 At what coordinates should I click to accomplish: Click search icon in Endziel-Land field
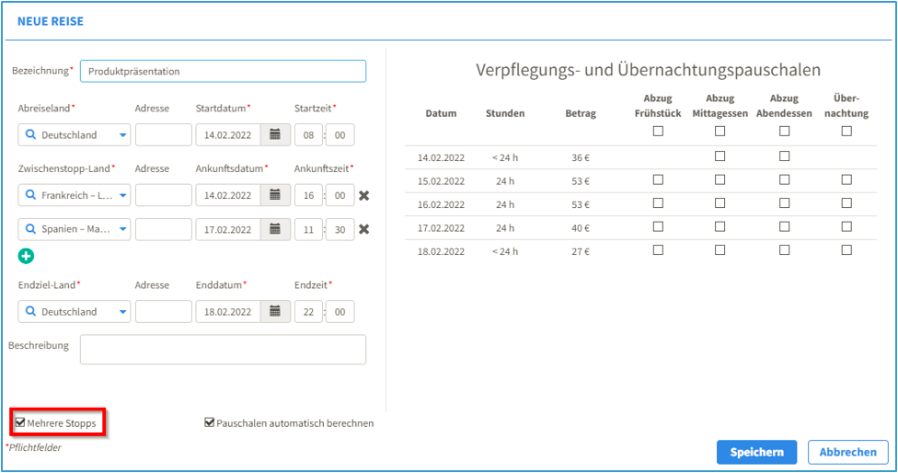point(31,312)
